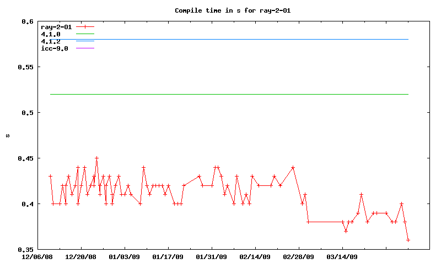
Task: Click the 0.55 y-axis tick label
Action: pyautogui.click(x=25, y=67)
